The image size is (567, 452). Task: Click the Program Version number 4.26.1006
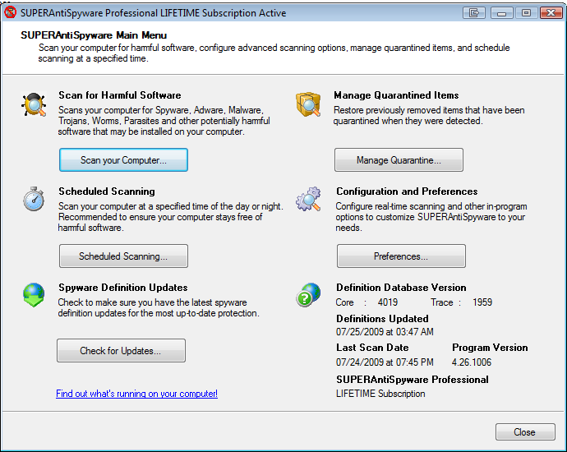(472, 362)
